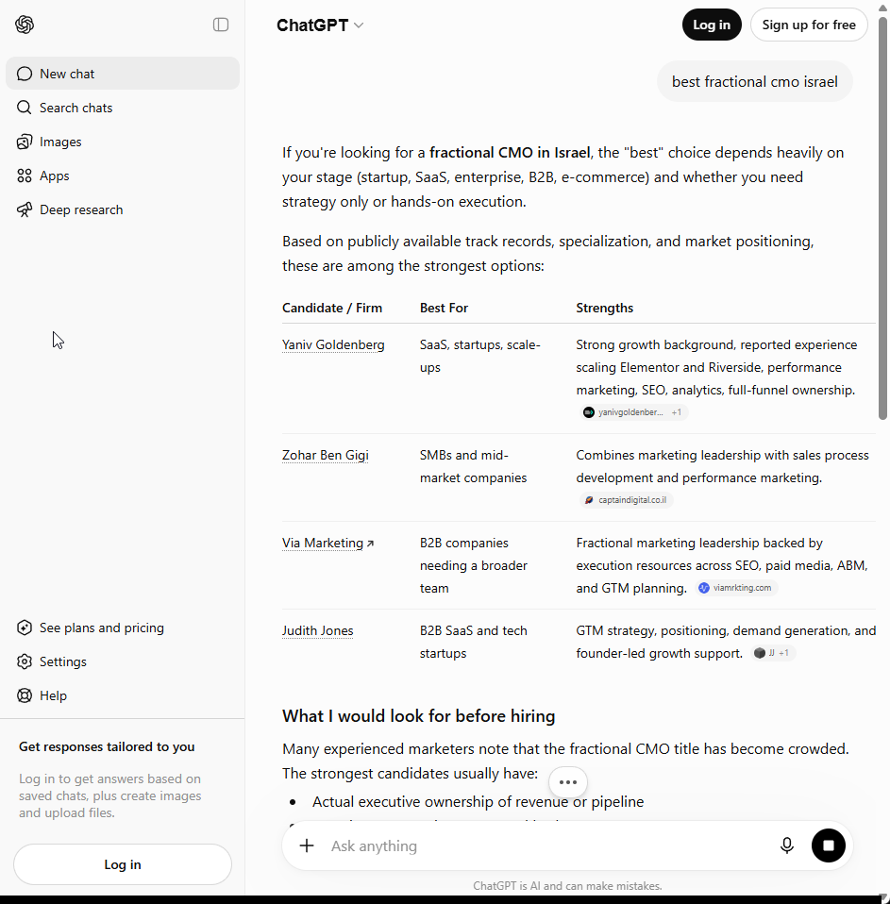The height and width of the screenshot is (904, 890).
Task: Open the Yaniv Goldenberg link
Action: (333, 344)
